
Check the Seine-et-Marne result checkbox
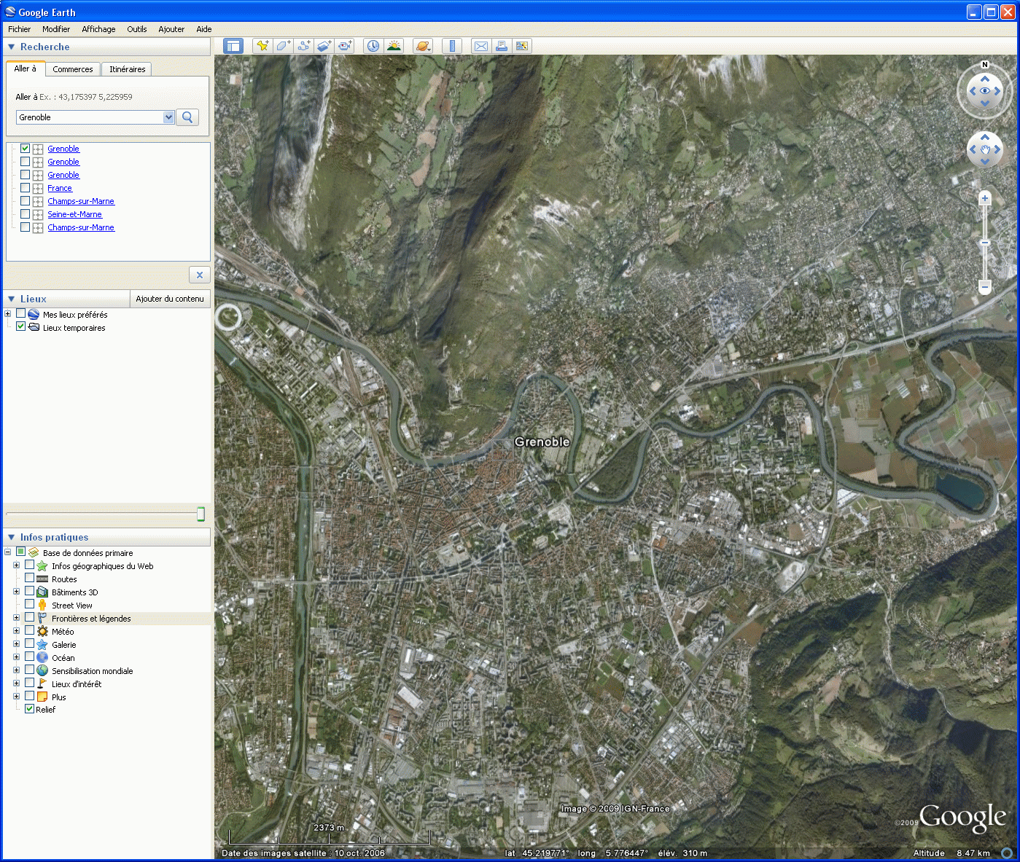point(26,214)
